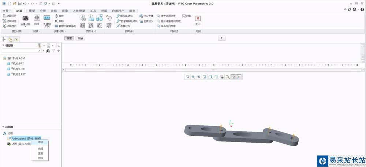The width and height of the screenshot is (366, 167).
Task: Open the customize quick access toolbar arrow
Action: click(x=59, y=4)
